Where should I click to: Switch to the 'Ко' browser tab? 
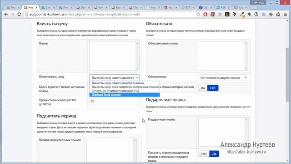100,7
